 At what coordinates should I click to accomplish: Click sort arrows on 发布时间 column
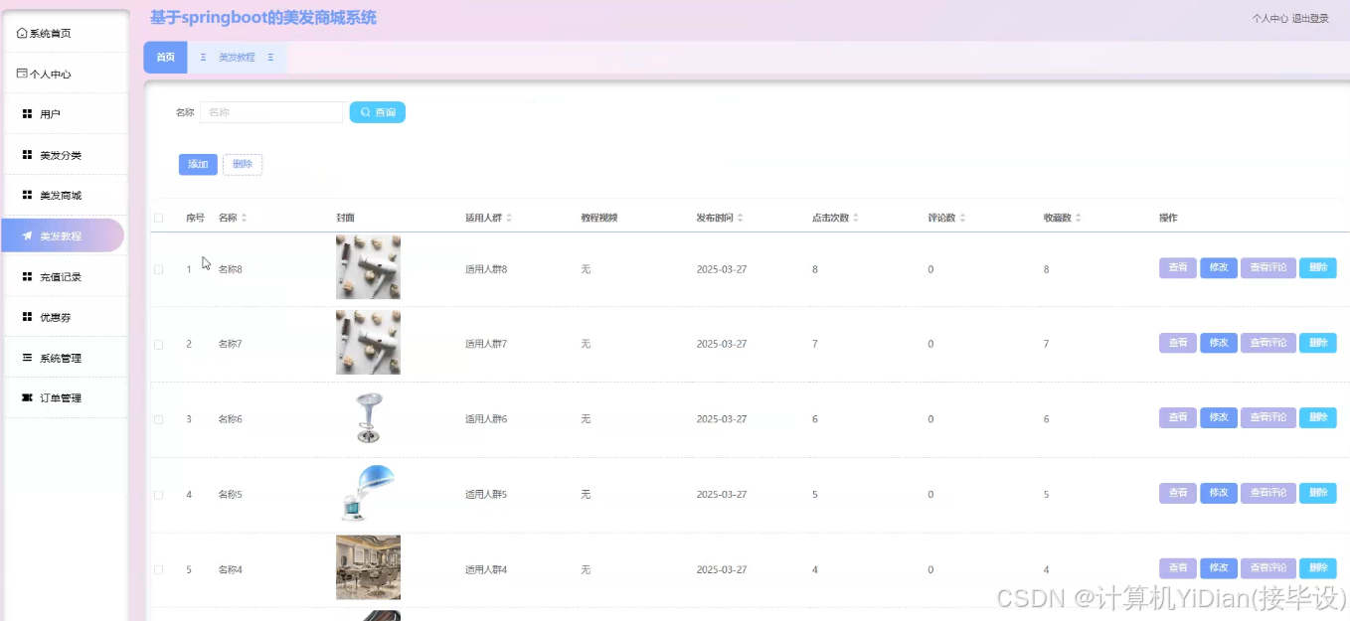click(740, 218)
